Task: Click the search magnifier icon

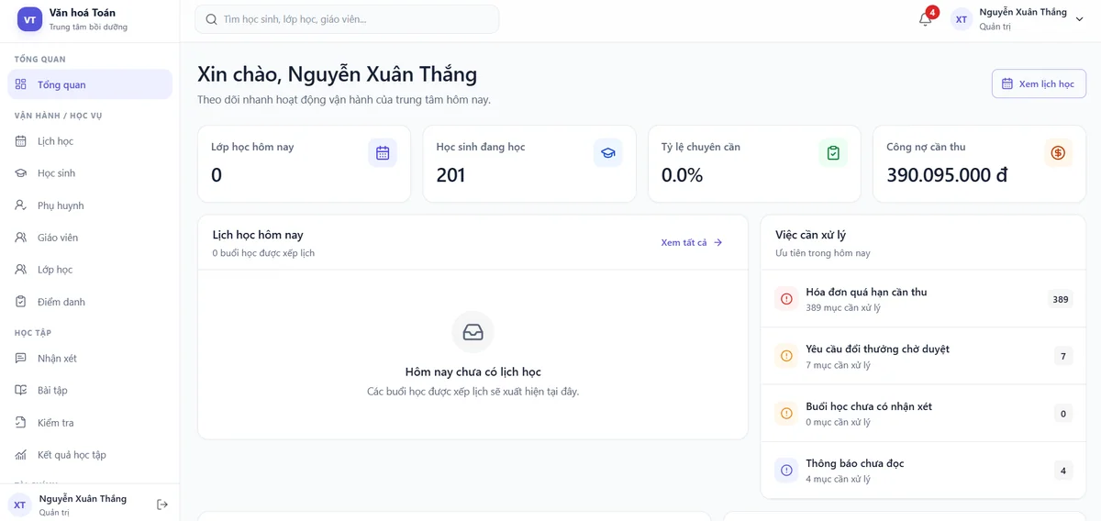Action: 212,19
